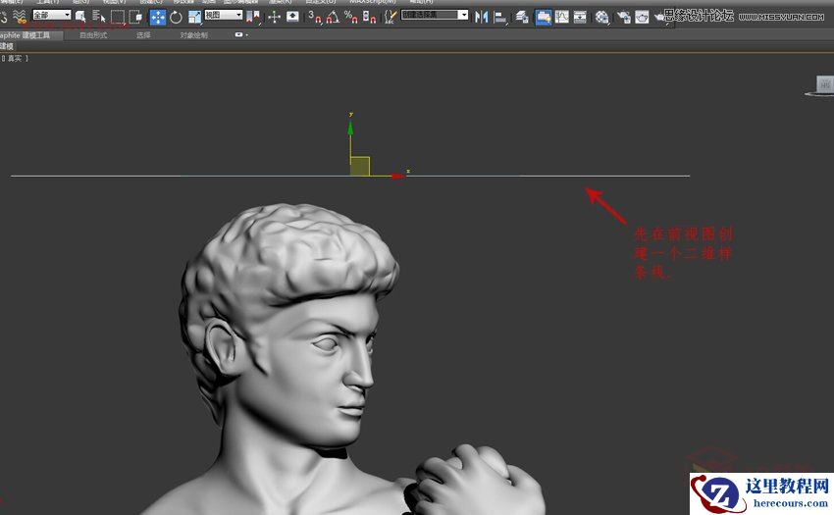Toggle Angle Snap on toolbar
The height and width of the screenshot is (515, 834).
click(332, 17)
